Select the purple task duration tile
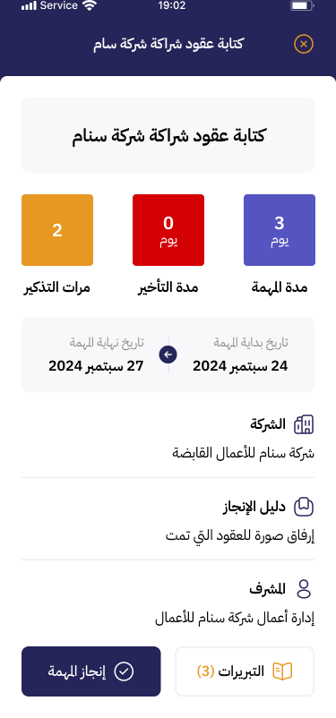The width and height of the screenshot is (336, 718). point(280,230)
